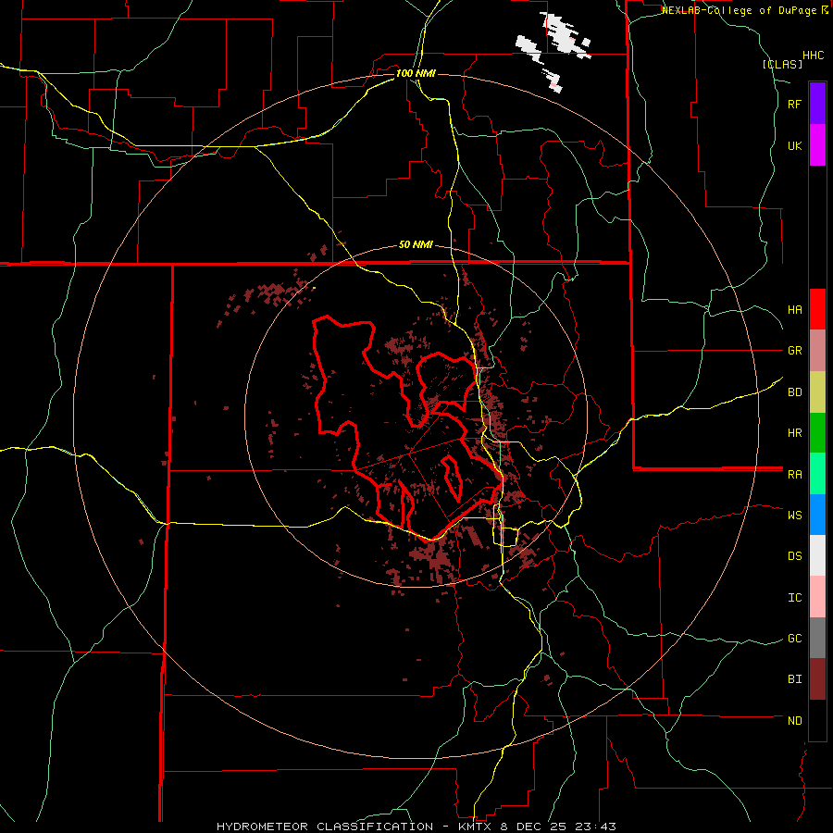Select the GC legend label

click(x=794, y=639)
